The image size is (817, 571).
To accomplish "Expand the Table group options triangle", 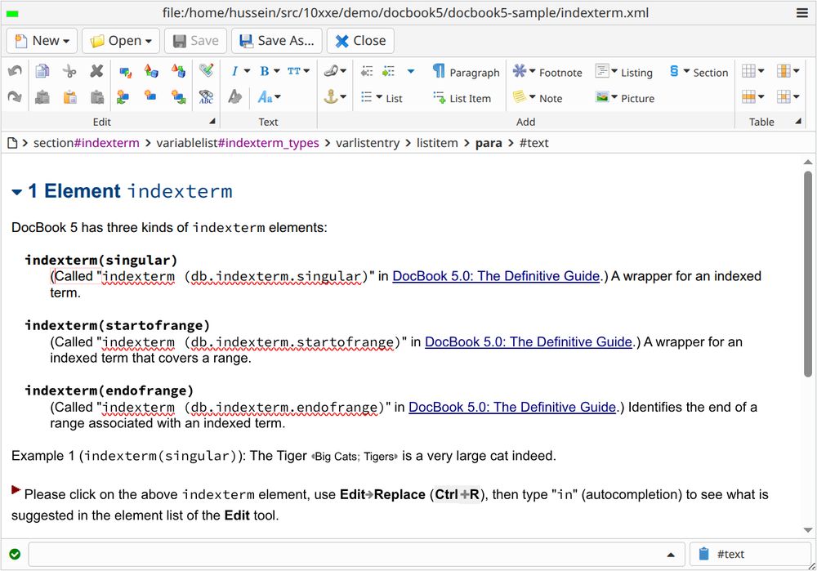I will 797,121.
